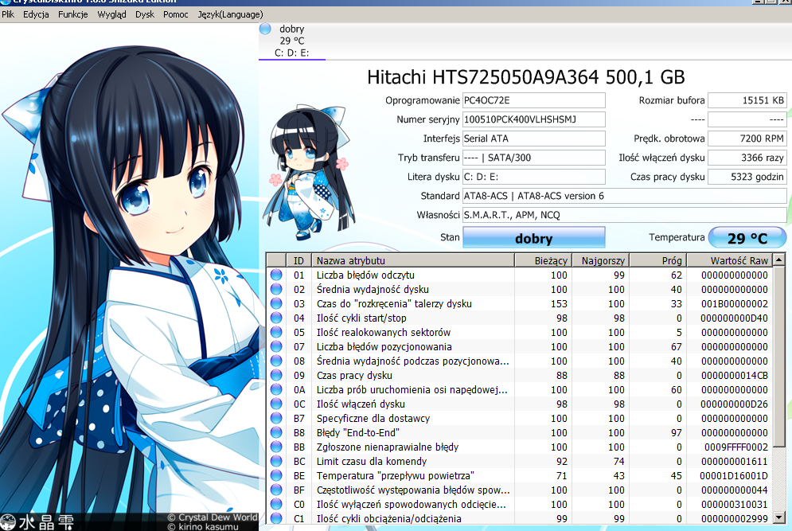The height and width of the screenshot is (531, 792).
Task: Click status orb for attribute 0C
Action: (275, 404)
